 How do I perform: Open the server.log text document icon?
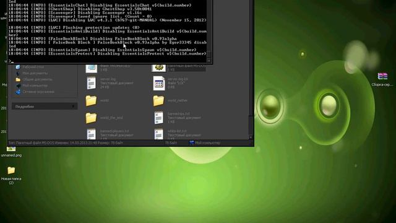click(x=91, y=84)
